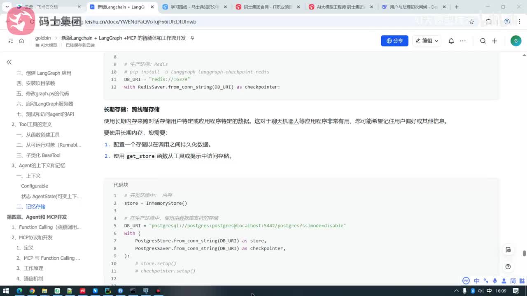Click the iFLY input method logo

466,281
